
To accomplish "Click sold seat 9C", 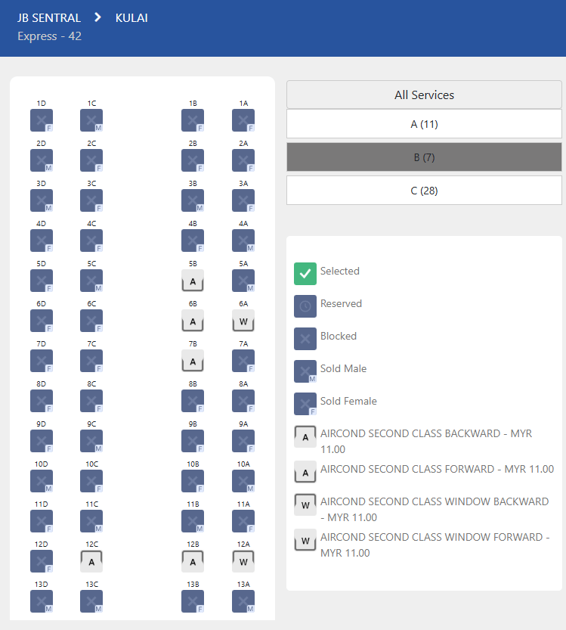I will [91, 441].
